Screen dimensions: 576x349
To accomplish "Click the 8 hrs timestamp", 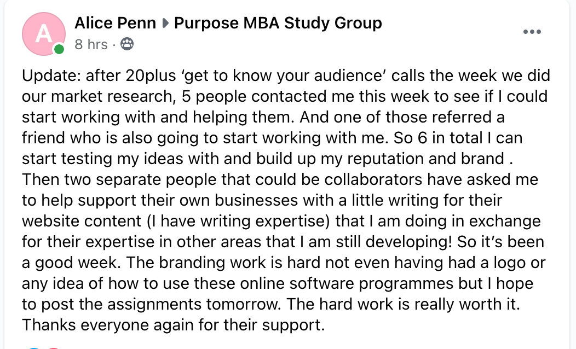I will 91,44.
